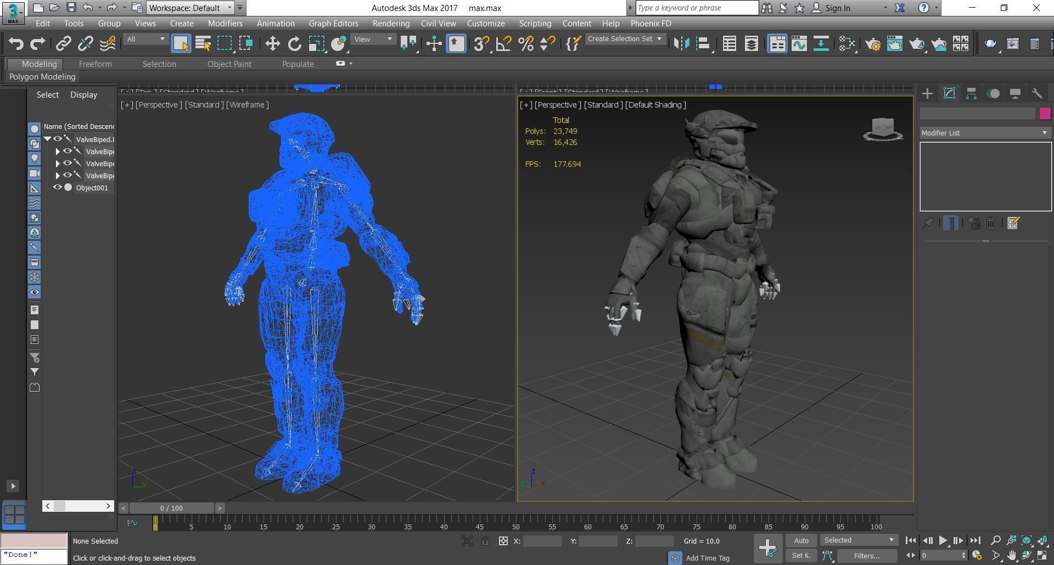Click the Scene Explorer horizontal scrollbar
1054x565 pixels.
[78, 506]
